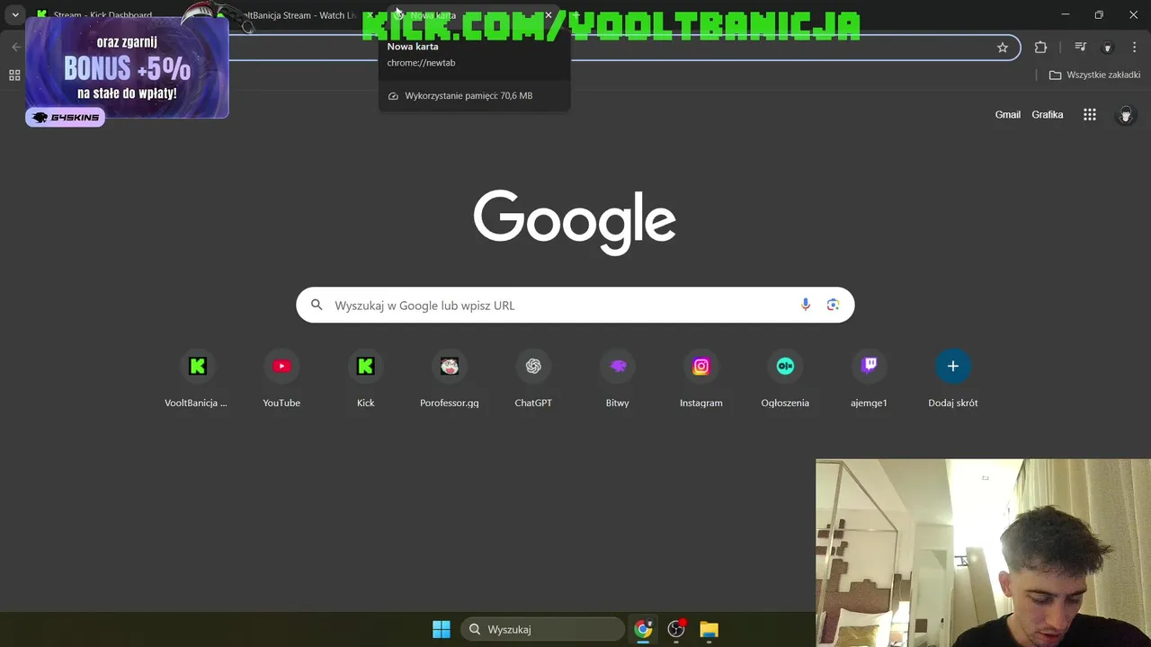This screenshot has width=1151, height=647.
Task: Bookmark this page with the star icon
Action: click(1003, 48)
